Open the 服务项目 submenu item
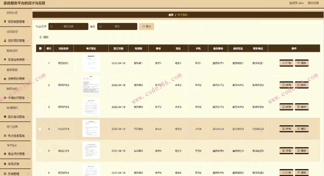 coord(12,51)
